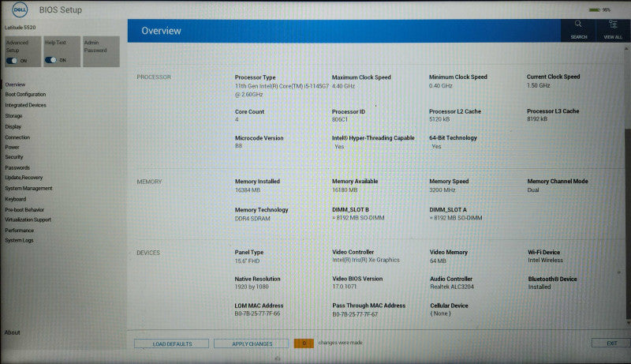Open the Connection section
631x364 pixels.
pyautogui.click(x=17, y=137)
